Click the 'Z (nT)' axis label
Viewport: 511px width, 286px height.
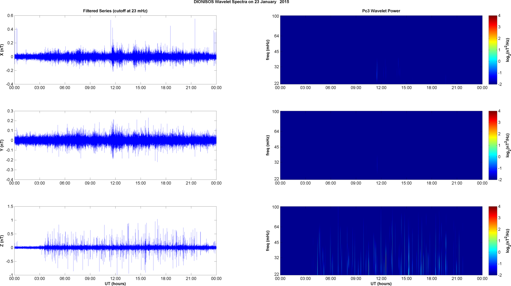2,241
